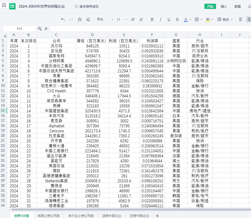This screenshot has width=251, height=218.
Task: Add a new sheet with plus button
Action: (x=157, y=216)
